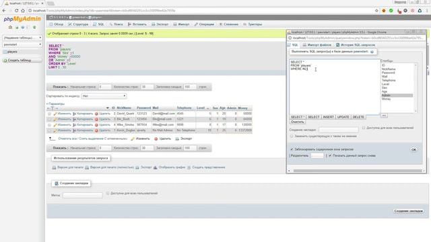
Task: Click delete icon for Kevin_Duglas row
Action: pyautogui.click(x=96, y=130)
